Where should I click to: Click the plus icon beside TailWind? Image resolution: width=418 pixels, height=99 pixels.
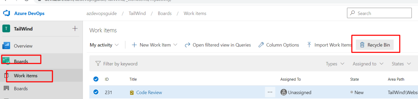[75, 29]
